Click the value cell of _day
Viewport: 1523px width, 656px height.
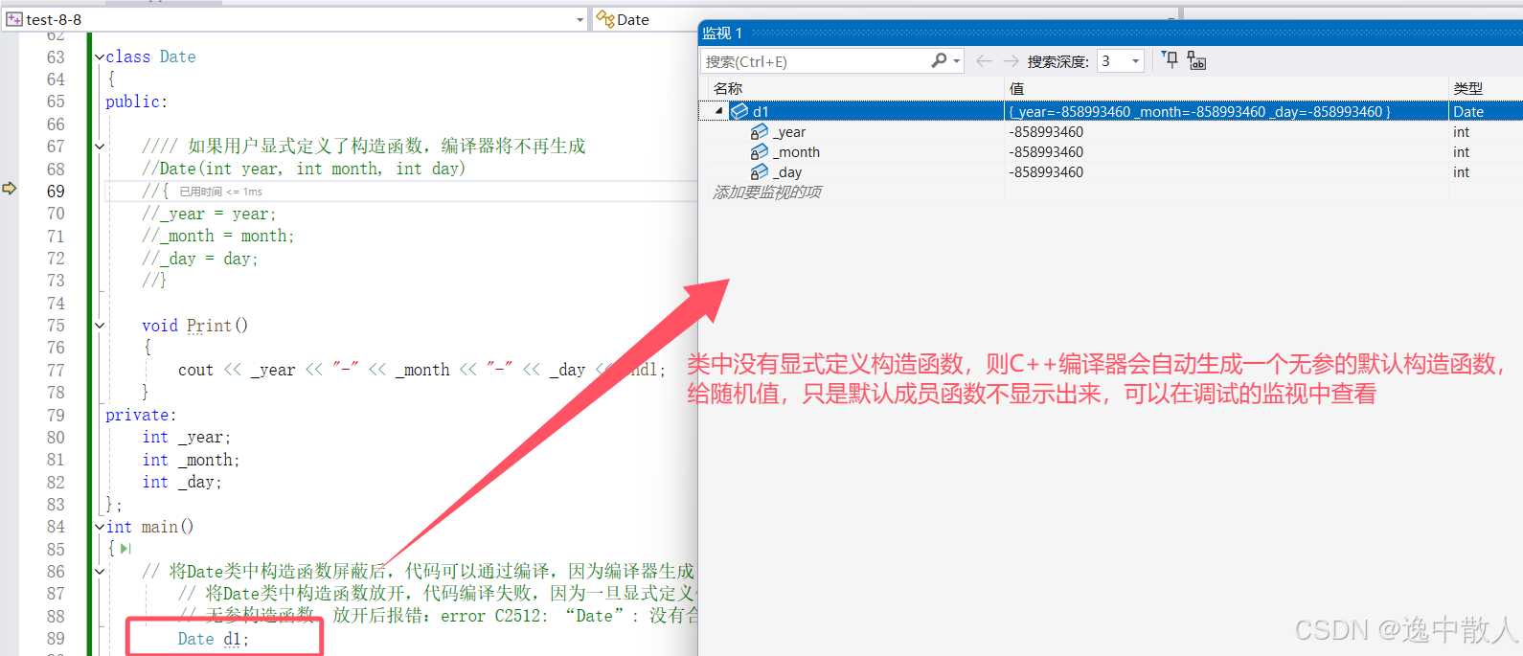(1226, 172)
